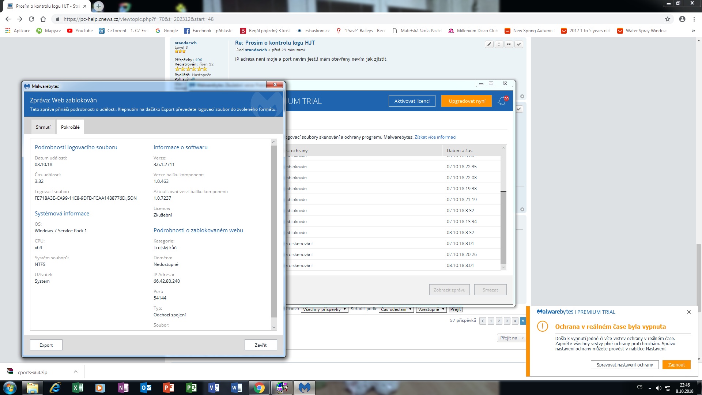
Task: Open Malwarebytes notifications bell icon
Action: (502, 101)
